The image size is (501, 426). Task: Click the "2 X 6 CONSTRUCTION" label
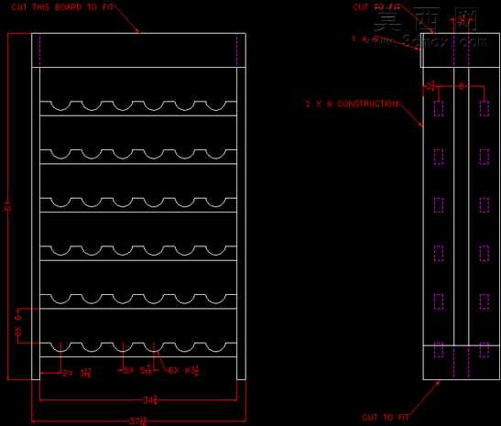[x=352, y=104]
